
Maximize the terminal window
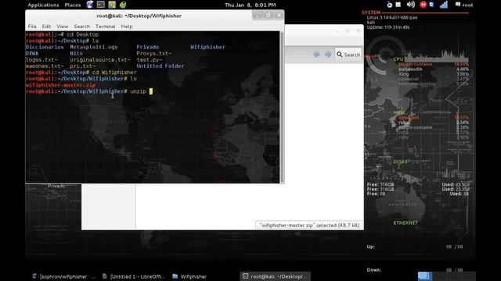point(269,16)
